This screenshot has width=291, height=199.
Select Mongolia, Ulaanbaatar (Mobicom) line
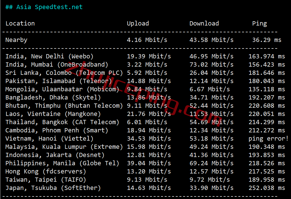pyautogui.click(x=145, y=89)
